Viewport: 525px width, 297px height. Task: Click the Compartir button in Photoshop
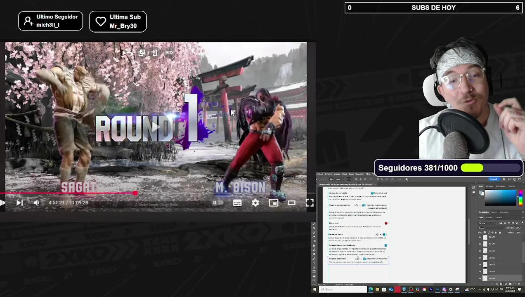[x=494, y=179]
